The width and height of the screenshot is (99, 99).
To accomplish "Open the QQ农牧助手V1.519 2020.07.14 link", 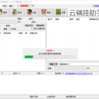I will 79,73.
